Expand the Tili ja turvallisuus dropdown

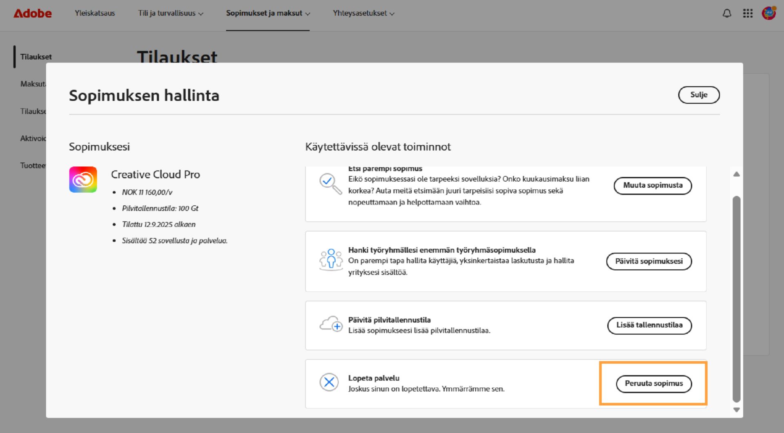click(170, 13)
